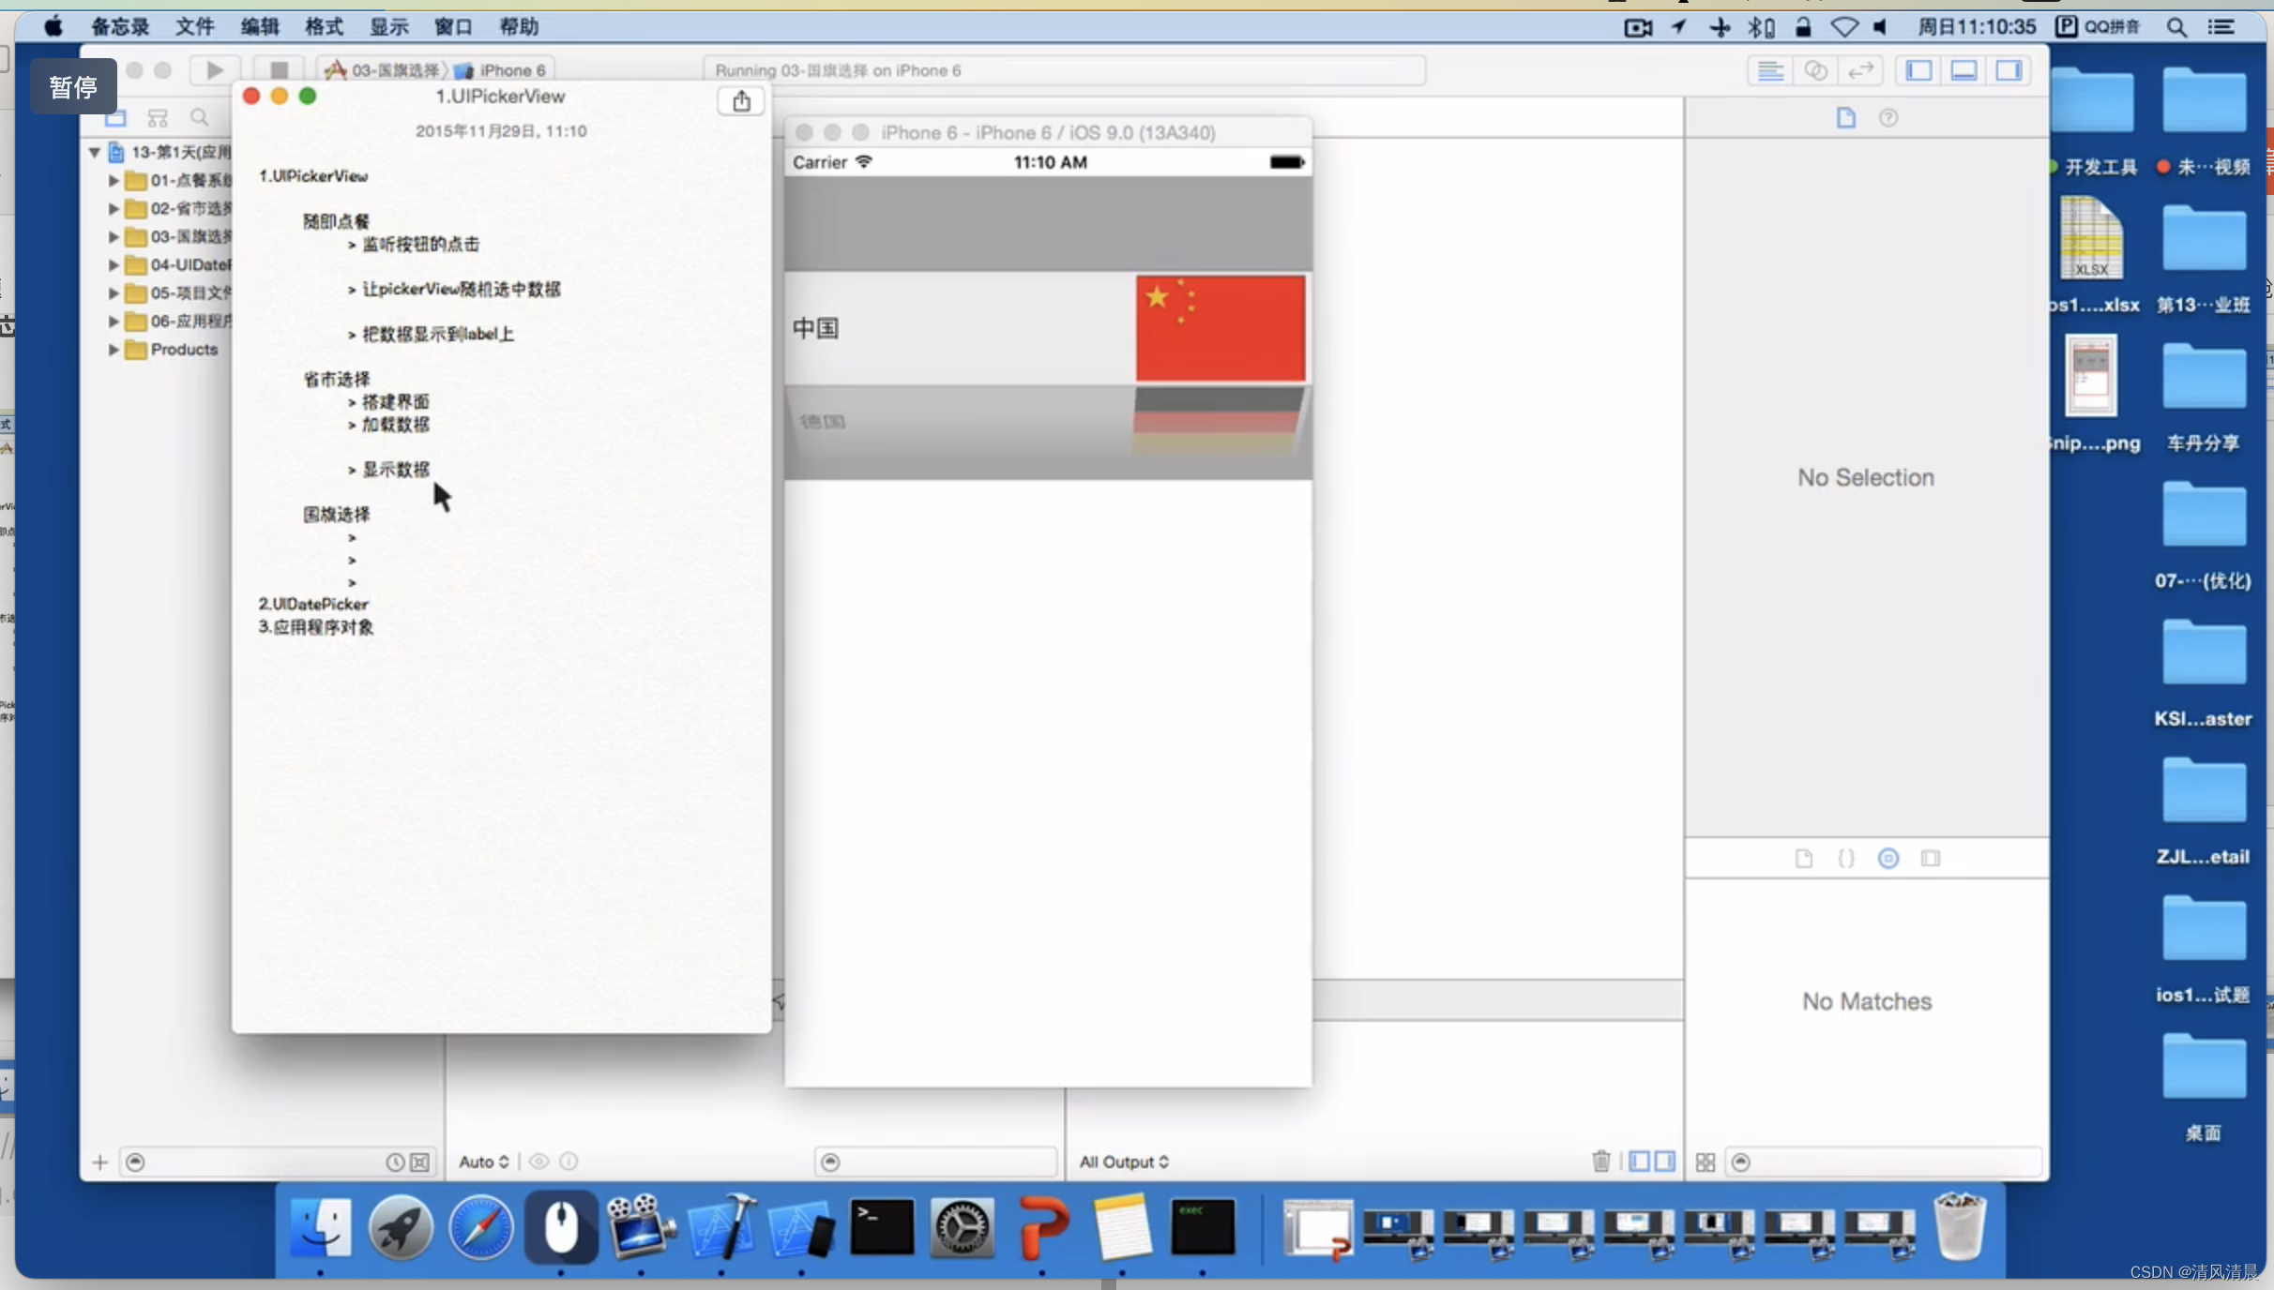Open the Object library icon
The width and height of the screenshot is (2274, 1290).
pos(1888,858)
